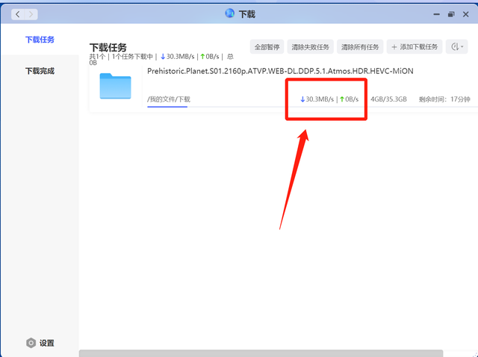Click the 清除所有任务 button
478x357 pixels.
[360, 47]
